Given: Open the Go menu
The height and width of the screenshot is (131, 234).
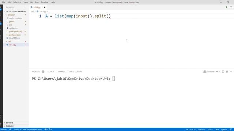Looking at the screenshot, I should [x=31, y=3].
